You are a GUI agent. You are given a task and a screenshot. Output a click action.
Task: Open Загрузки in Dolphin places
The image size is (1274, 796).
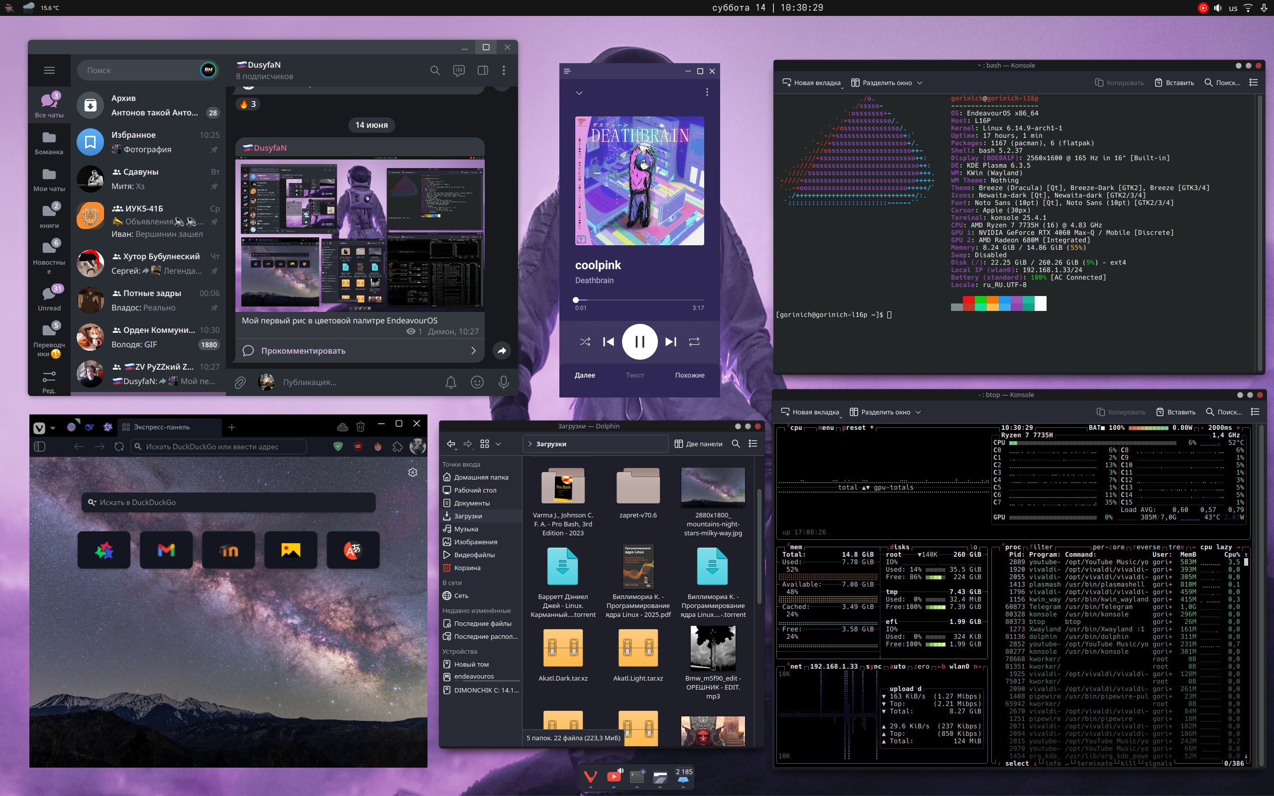[467, 516]
